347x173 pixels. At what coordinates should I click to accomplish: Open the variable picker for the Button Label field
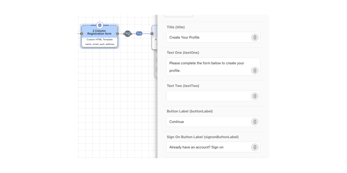coord(255,122)
